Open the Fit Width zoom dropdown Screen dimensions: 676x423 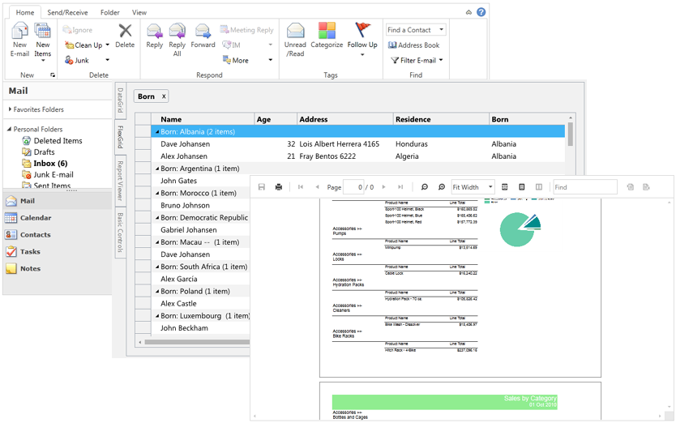pos(490,186)
